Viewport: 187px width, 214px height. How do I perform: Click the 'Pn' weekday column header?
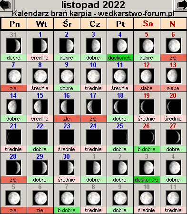14,24
